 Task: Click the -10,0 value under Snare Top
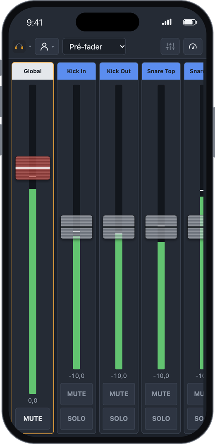tap(161, 376)
